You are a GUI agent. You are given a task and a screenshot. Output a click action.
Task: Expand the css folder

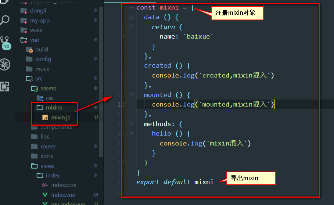click(x=50, y=98)
